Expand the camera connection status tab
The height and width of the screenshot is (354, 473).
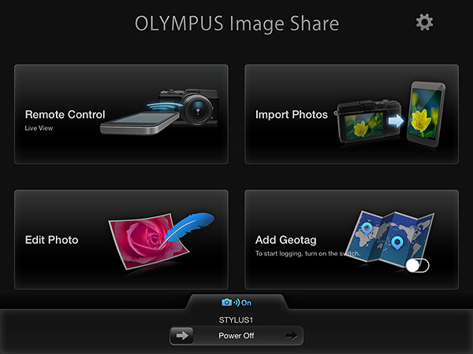point(236,302)
